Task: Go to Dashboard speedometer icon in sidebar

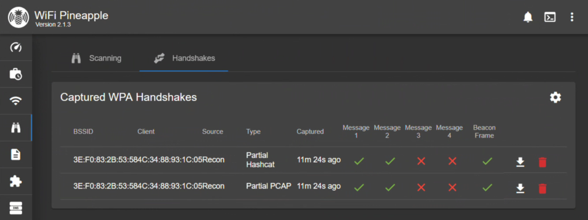Action: (16, 48)
